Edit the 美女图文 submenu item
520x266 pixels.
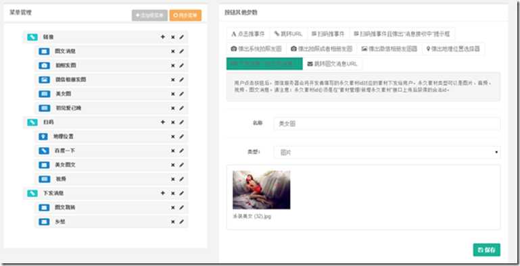pyautogui.click(x=181, y=165)
